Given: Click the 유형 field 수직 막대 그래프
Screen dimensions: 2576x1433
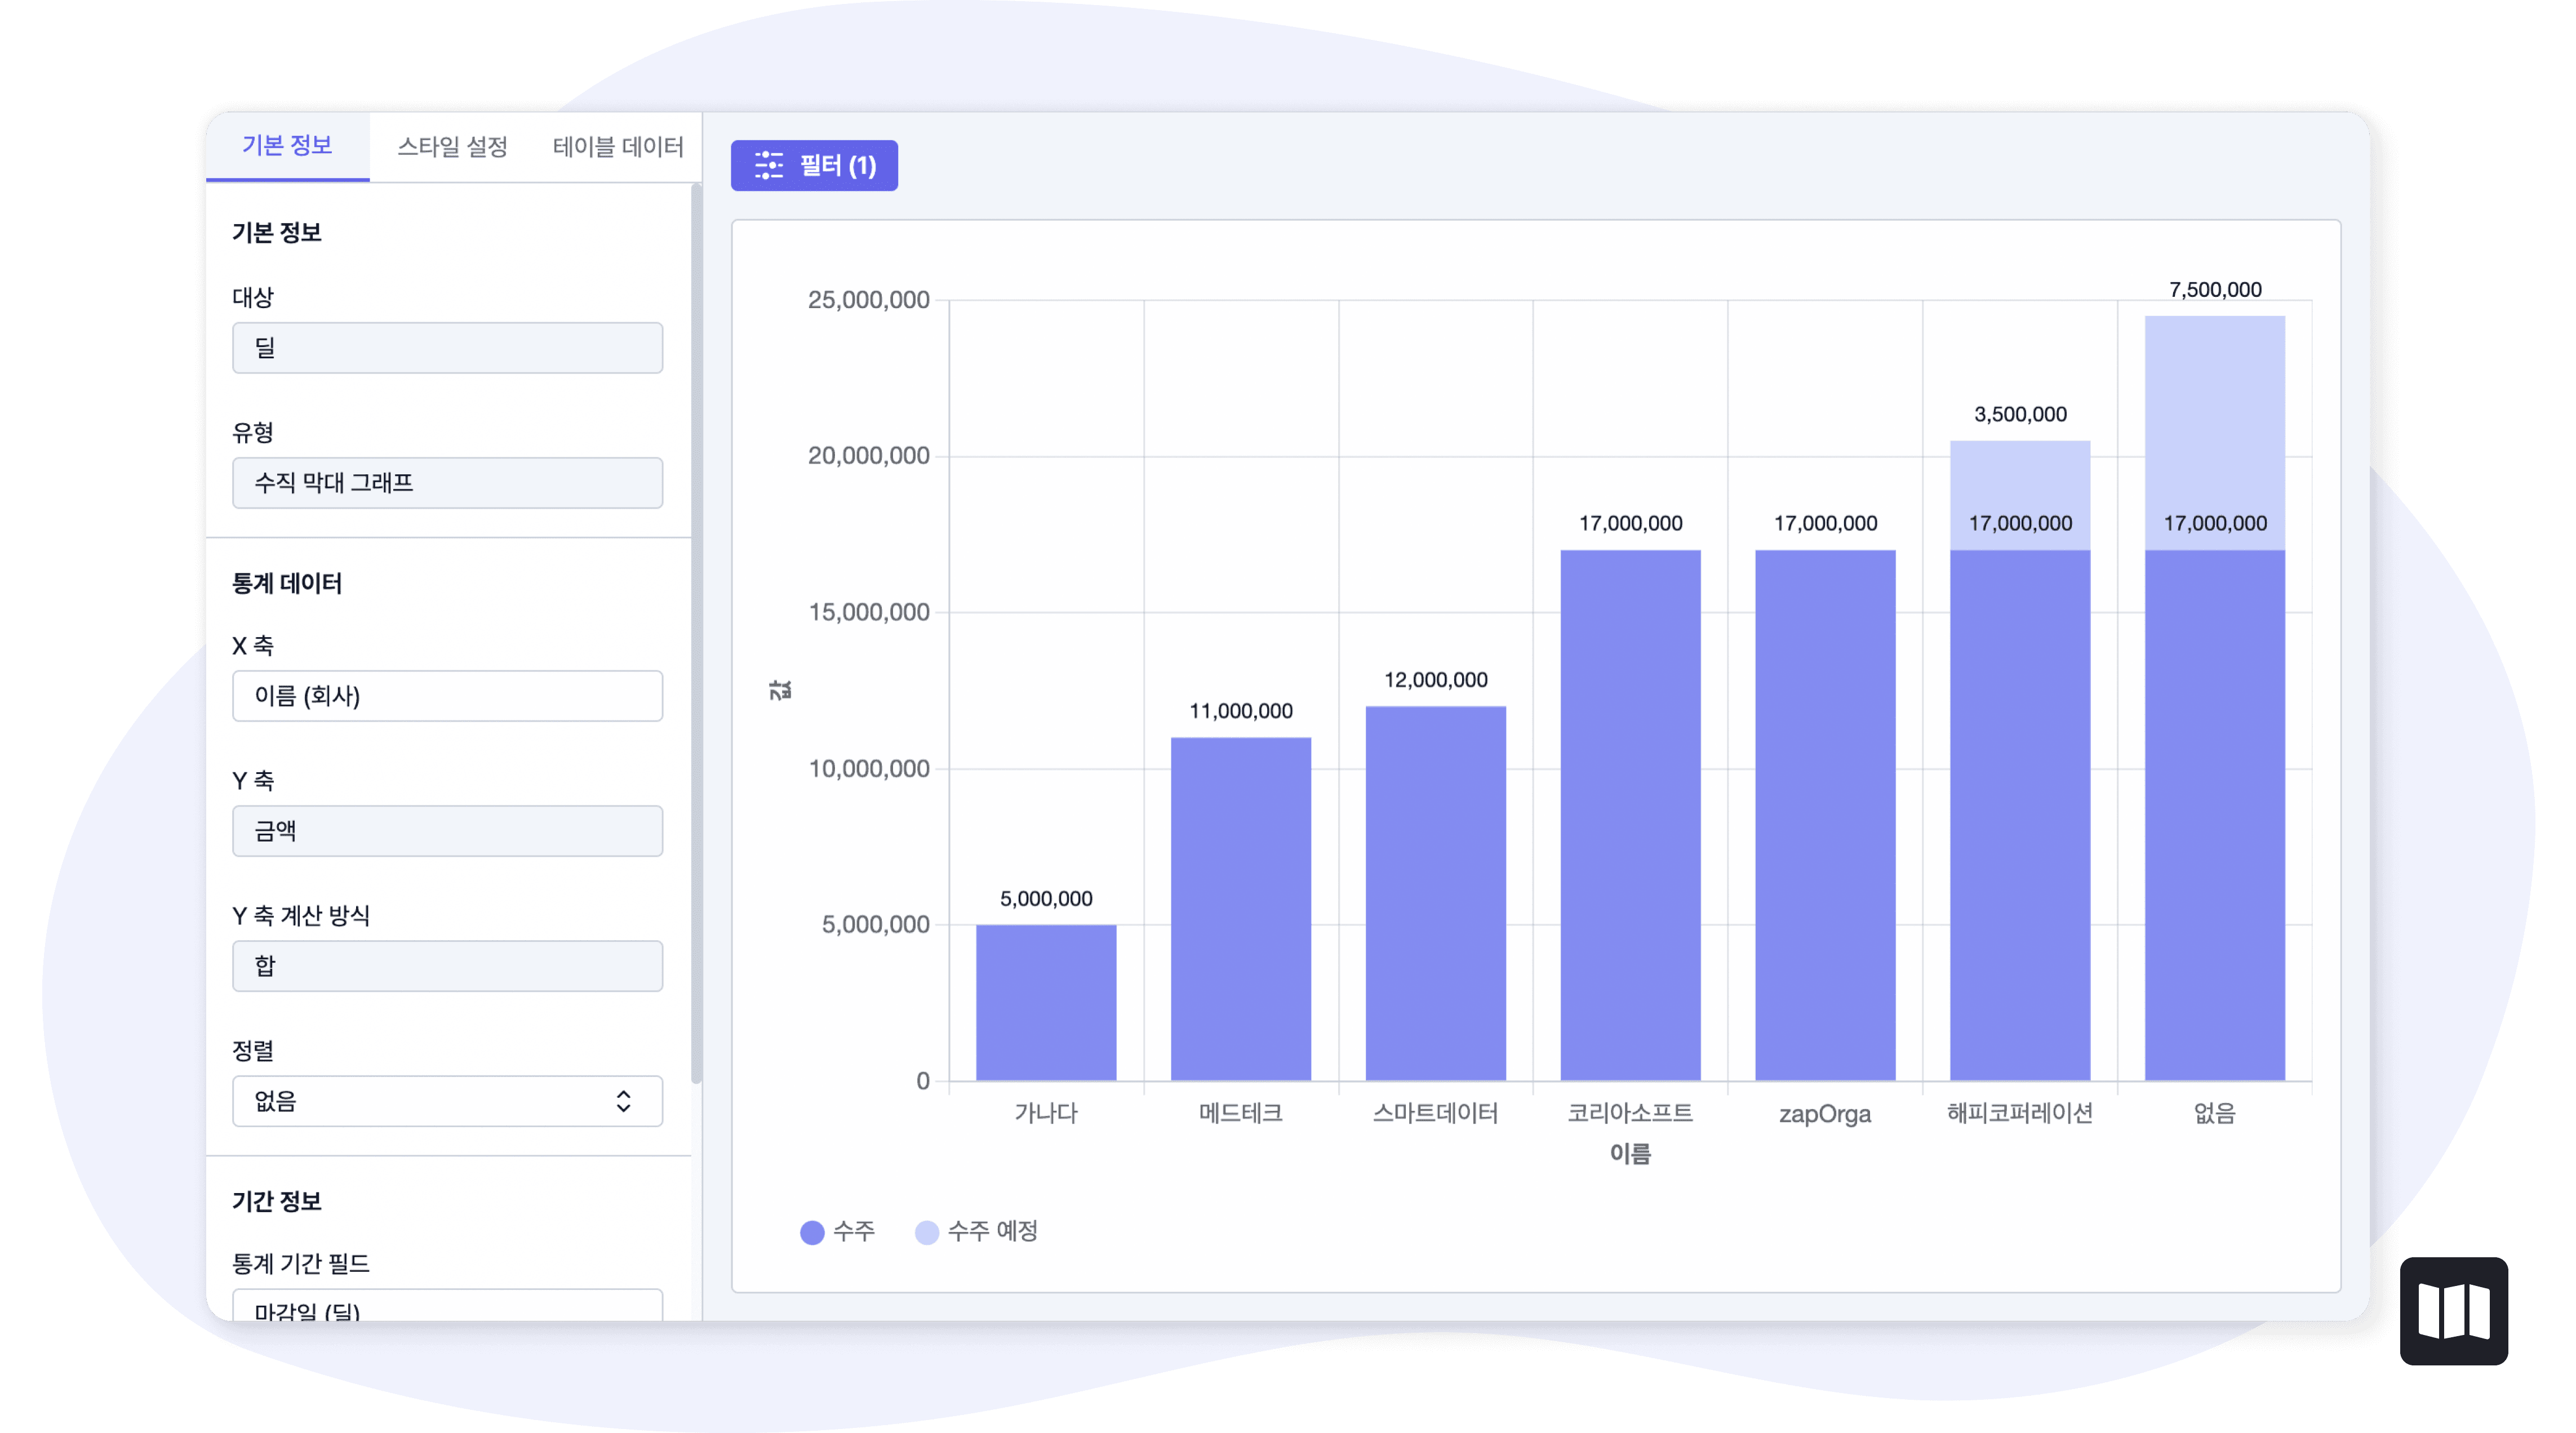Looking at the screenshot, I should pyautogui.click(x=447, y=483).
